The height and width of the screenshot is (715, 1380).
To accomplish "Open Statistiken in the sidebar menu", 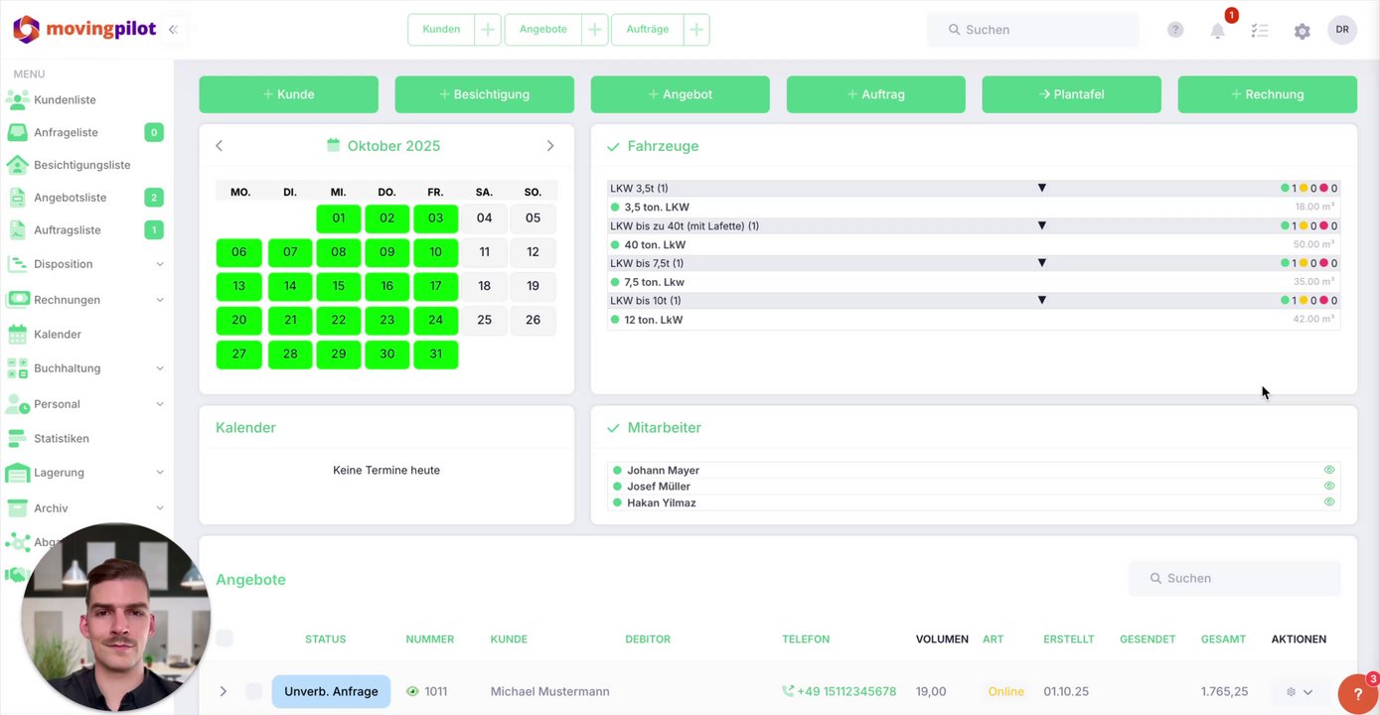I will (x=62, y=439).
